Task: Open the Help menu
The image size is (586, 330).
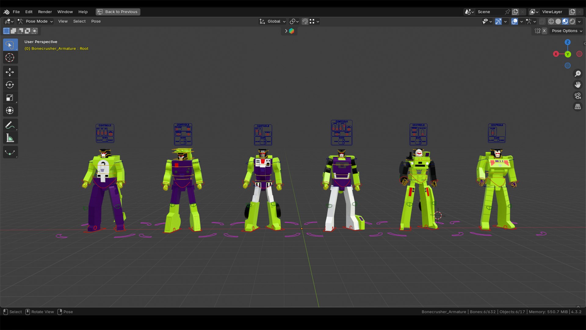Action: pos(83,12)
